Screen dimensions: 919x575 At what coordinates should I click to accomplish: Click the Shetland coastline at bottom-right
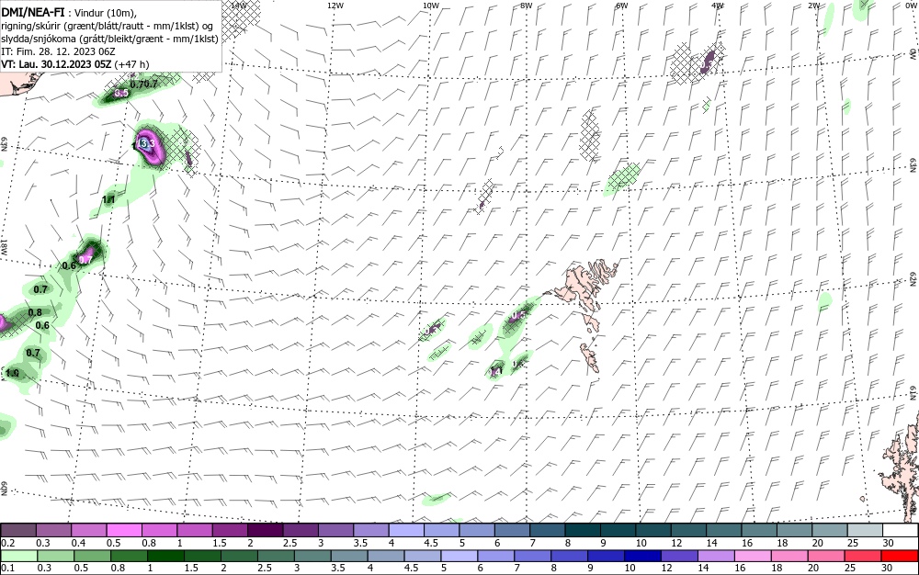902,468
